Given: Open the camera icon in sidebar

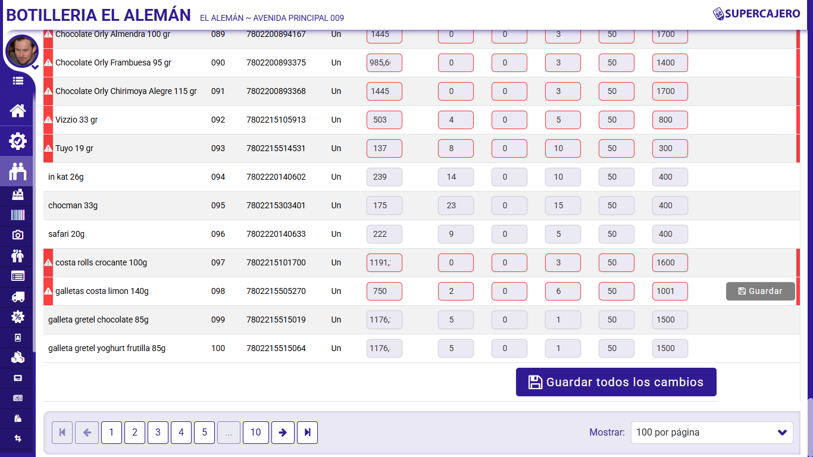Looking at the screenshot, I should pos(18,235).
